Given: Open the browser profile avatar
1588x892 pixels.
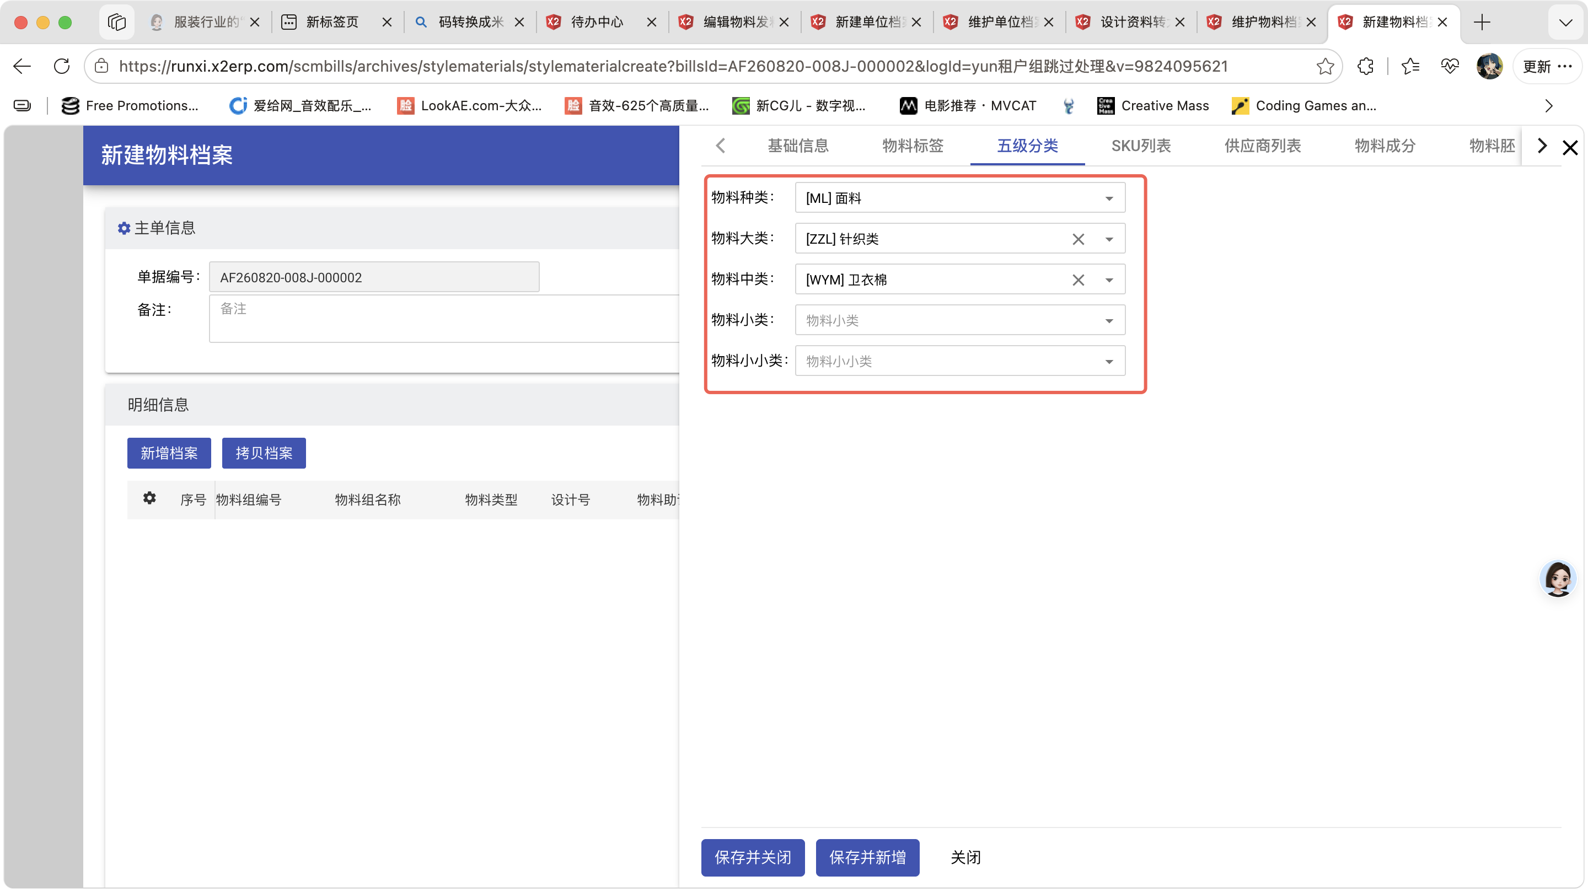Looking at the screenshot, I should 1489,66.
